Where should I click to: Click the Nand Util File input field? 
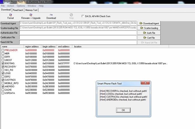(78, 42)
